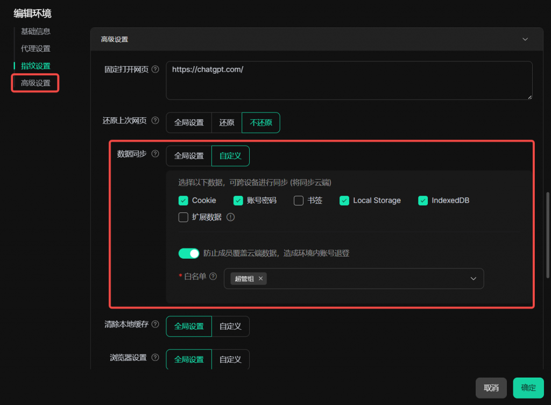Click help icon next to 浏览器设置
This screenshot has width=551, height=405.
pyautogui.click(x=156, y=358)
